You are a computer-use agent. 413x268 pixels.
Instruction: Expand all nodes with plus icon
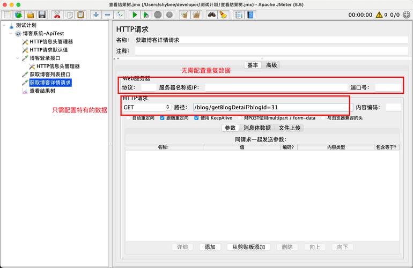(x=96, y=15)
